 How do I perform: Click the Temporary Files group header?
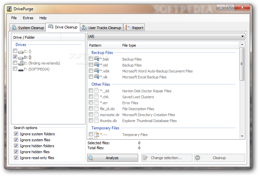coord(105,128)
